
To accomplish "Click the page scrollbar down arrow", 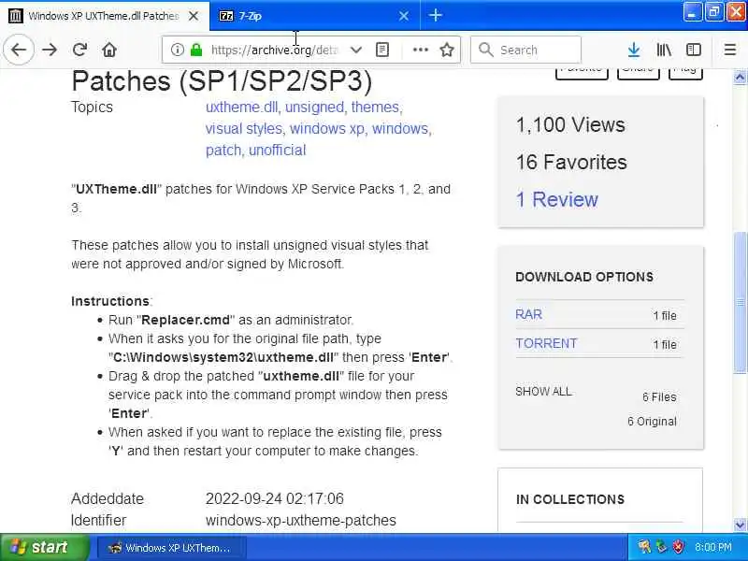I will [740, 525].
